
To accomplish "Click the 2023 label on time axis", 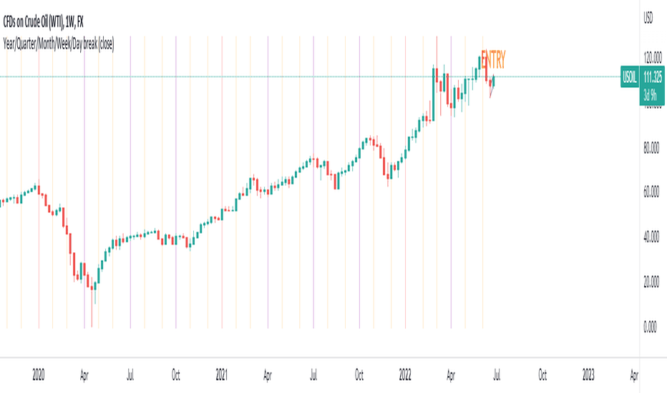I will pyautogui.click(x=588, y=375).
